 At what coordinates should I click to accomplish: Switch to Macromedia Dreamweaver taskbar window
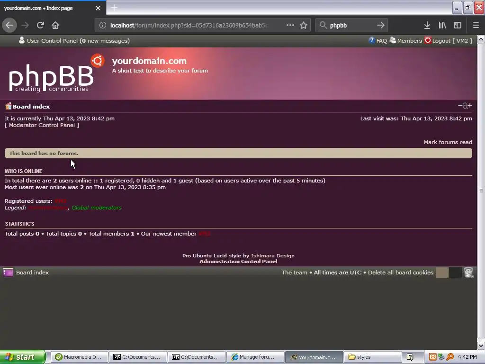point(79,357)
